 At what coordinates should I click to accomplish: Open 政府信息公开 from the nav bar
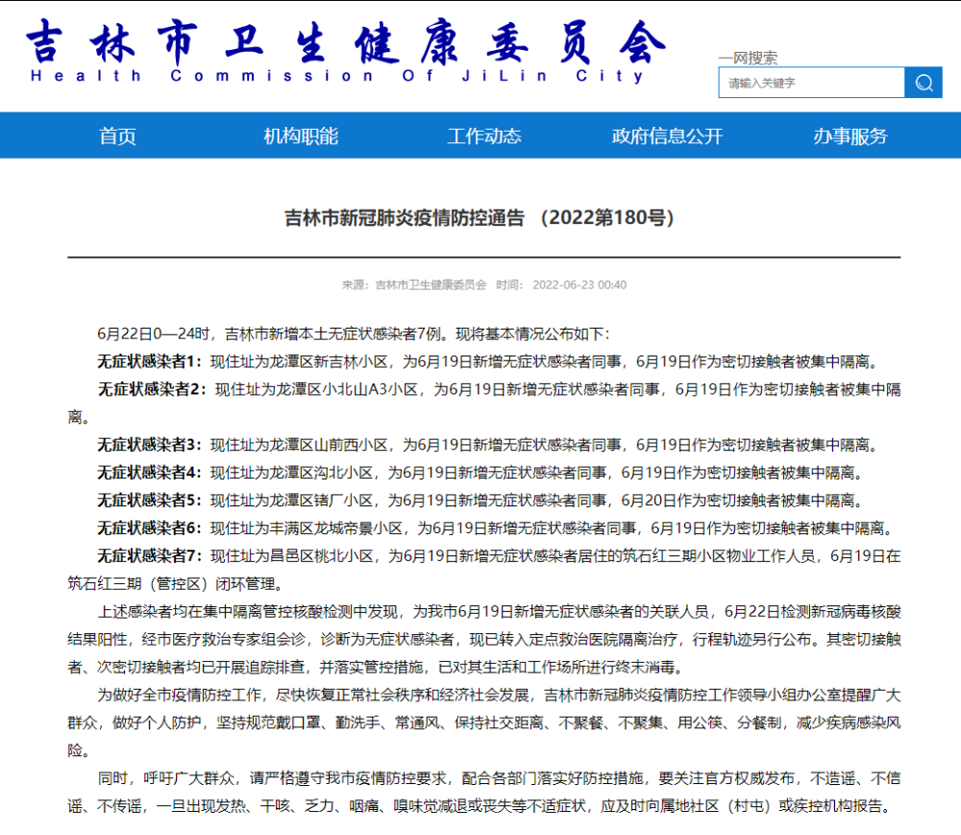click(x=667, y=136)
